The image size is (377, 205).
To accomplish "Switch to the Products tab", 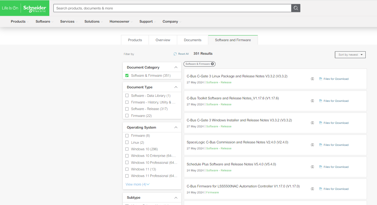I will tap(135, 40).
